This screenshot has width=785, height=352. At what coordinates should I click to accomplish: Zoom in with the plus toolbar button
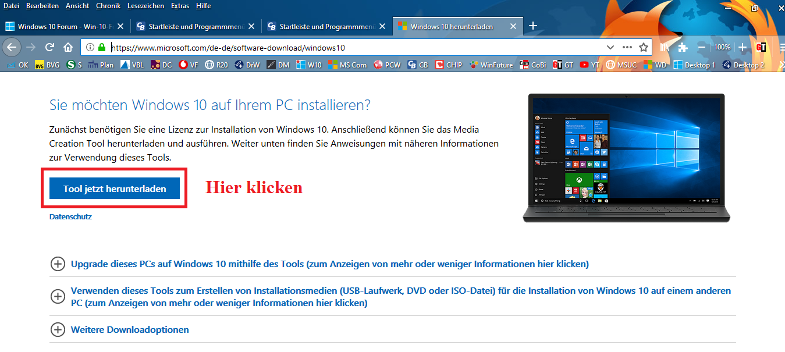[x=742, y=47]
